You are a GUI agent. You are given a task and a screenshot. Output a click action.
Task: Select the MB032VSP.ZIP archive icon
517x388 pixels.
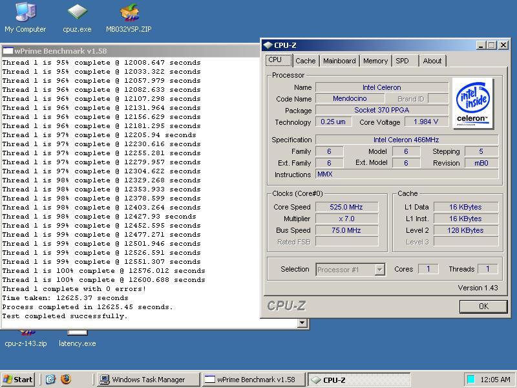pyautogui.click(x=129, y=17)
